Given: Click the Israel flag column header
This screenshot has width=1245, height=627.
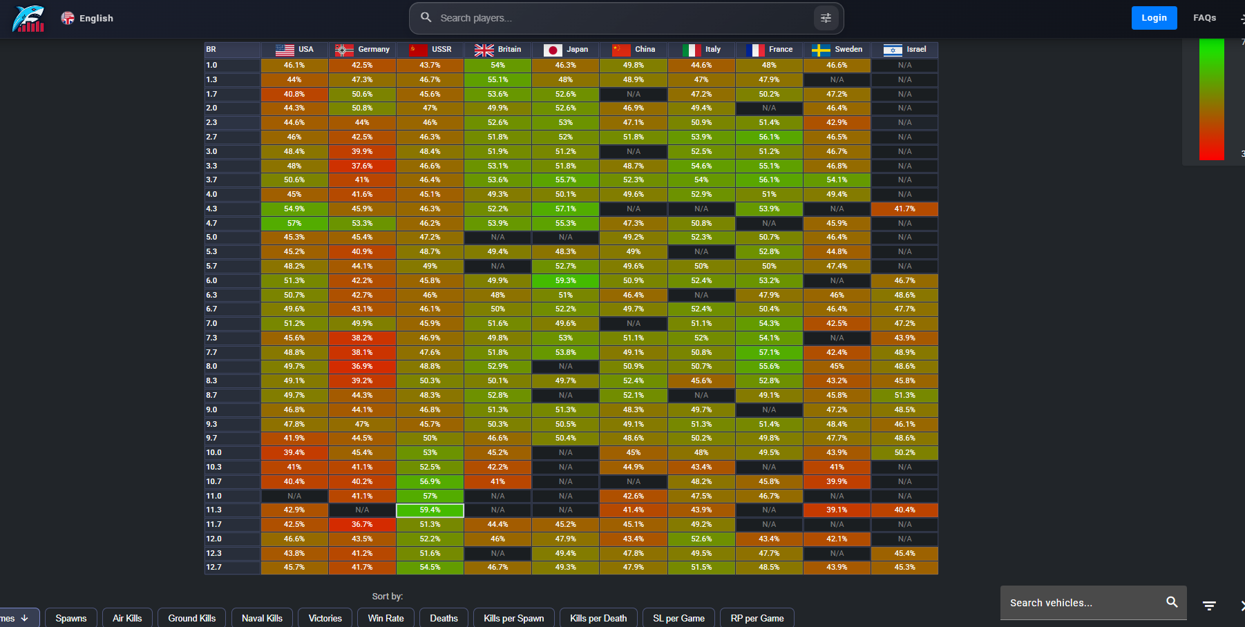Looking at the screenshot, I should [904, 50].
